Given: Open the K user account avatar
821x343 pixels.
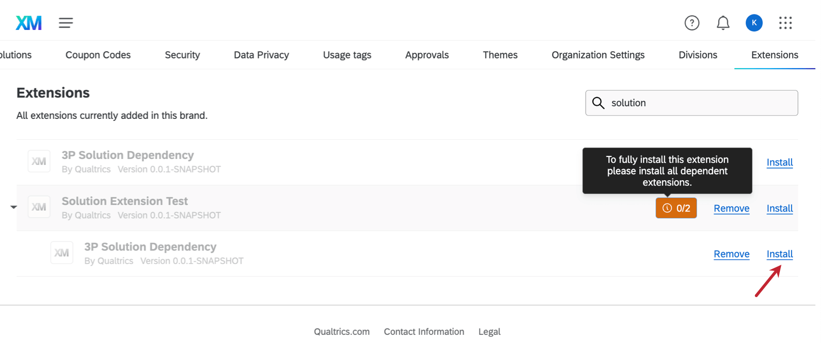Looking at the screenshot, I should [x=753, y=23].
